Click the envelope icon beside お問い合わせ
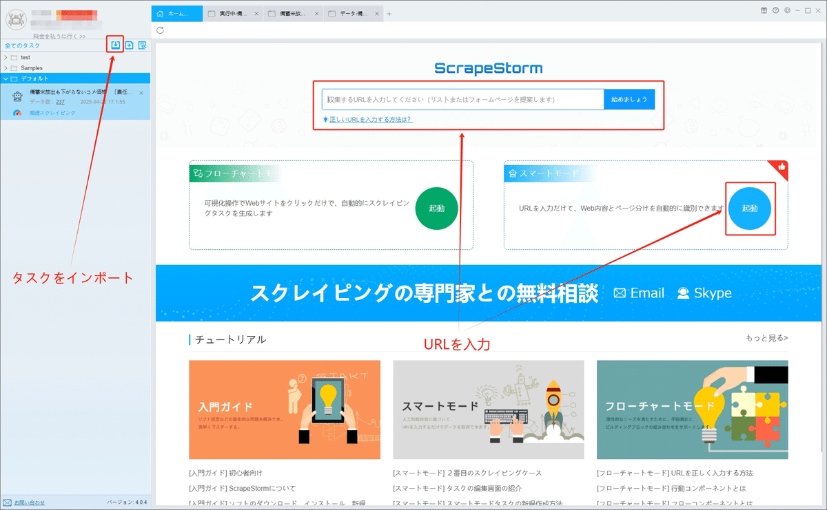The width and height of the screenshot is (827, 510). [x=7, y=502]
